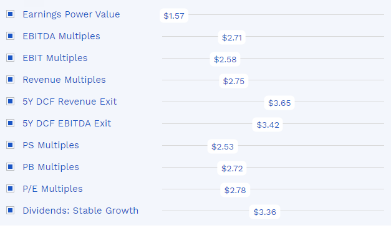Viewport: 391px width, 228px height.
Task: Toggle the PB Multiples checkbox
Action: (10, 167)
